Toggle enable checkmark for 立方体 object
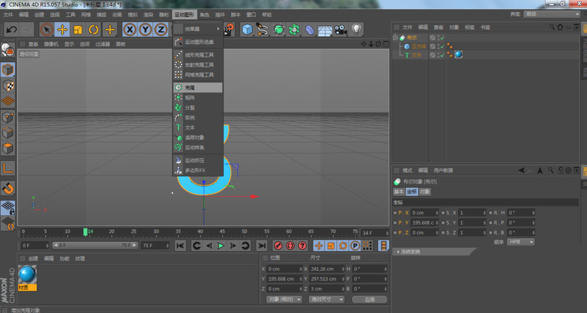The width and height of the screenshot is (587, 313). (442, 46)
